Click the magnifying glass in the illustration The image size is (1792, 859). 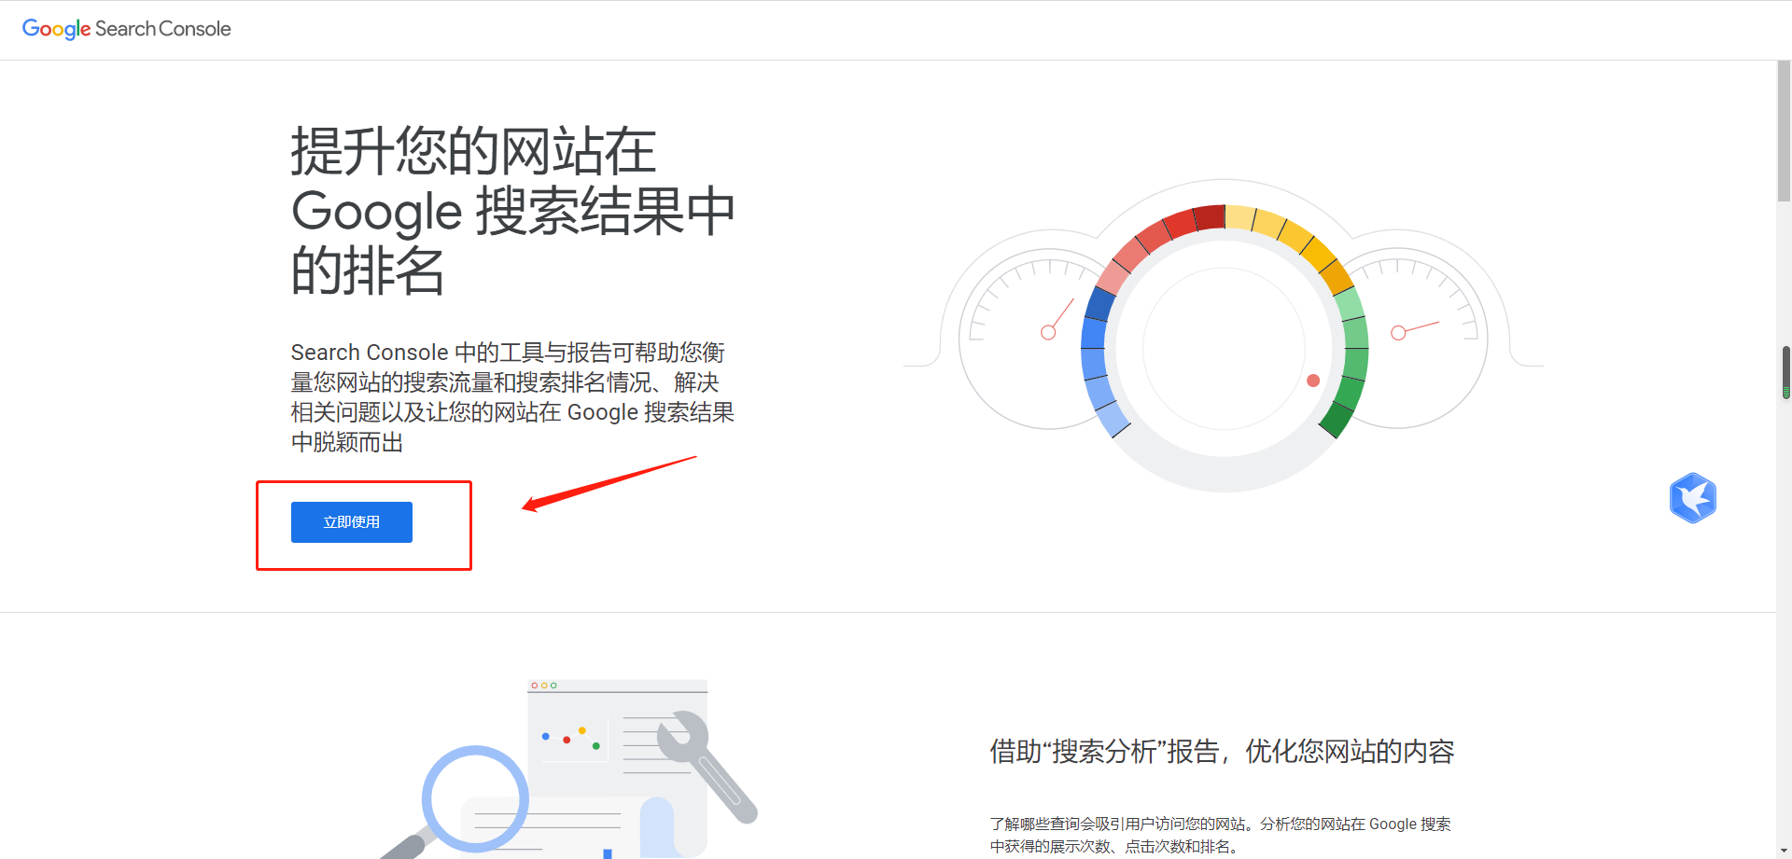coord(476,797)
